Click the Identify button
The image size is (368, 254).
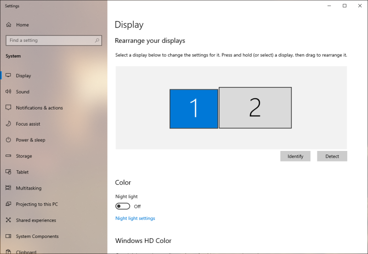click(295, 156)
